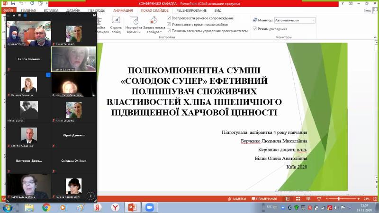Click the Comments button in status bar
The image size is (379, 213).
(x=264, y=199)
